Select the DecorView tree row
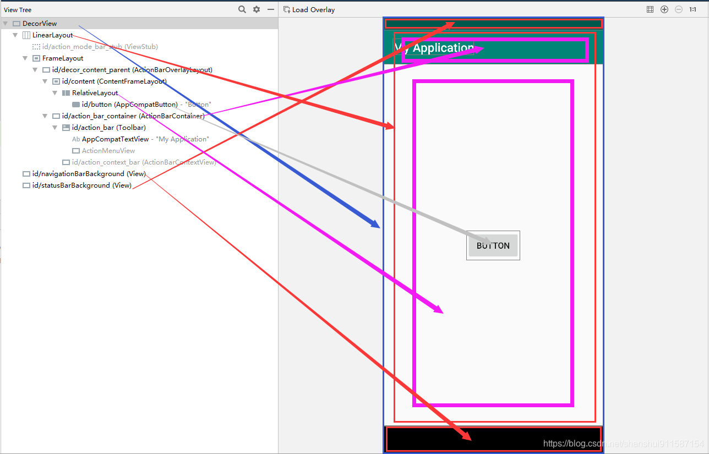Viewport: 709px width, 454px height. [x=139, y=24]
